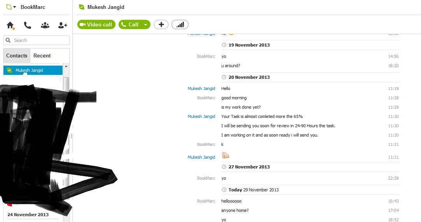Open the call phones dial pad icon
421x222 pixels.
[27, 25]
